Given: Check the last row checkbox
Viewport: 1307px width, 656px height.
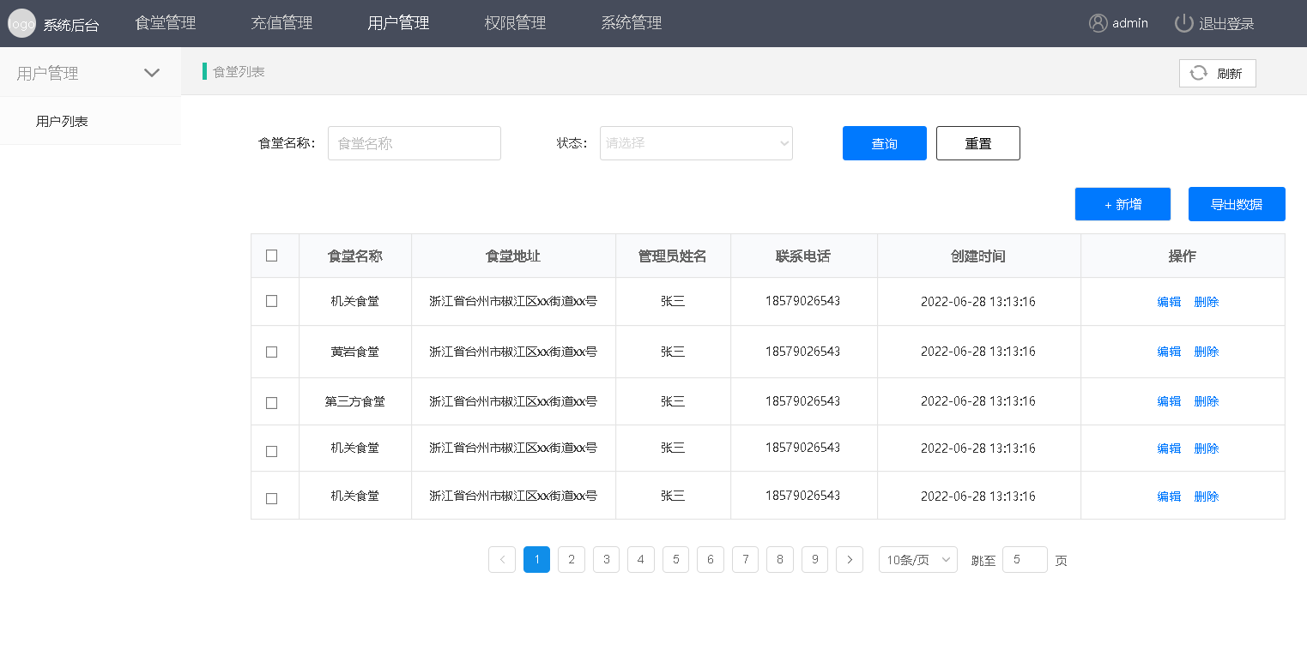Looking at the screenshot, I should (x=272, y=498).
